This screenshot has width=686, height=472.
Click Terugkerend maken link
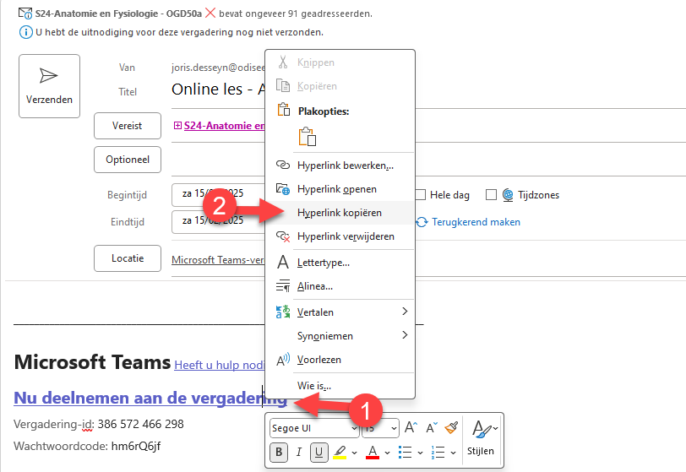point(476,222)
